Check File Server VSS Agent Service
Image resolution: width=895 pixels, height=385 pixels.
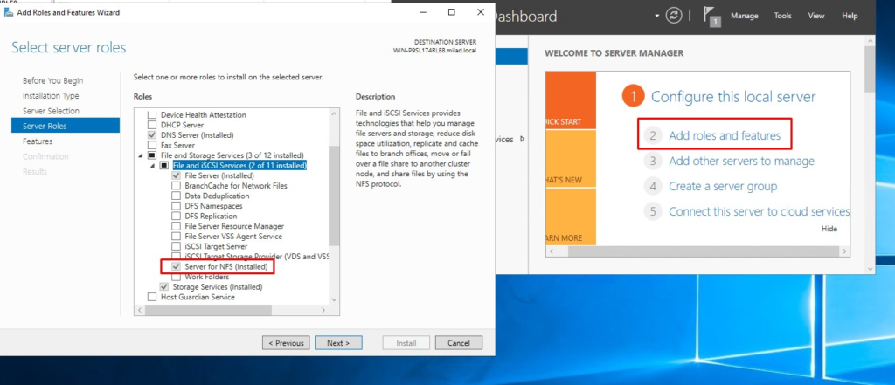pyautogui.click(x=176, y=236)
